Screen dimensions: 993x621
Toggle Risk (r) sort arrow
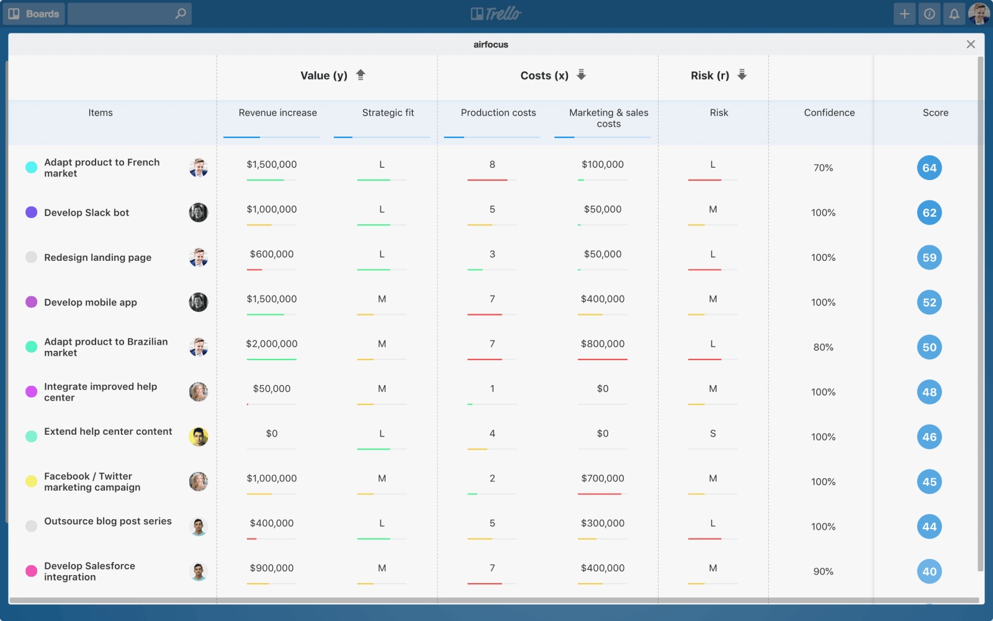click(742, 75)
